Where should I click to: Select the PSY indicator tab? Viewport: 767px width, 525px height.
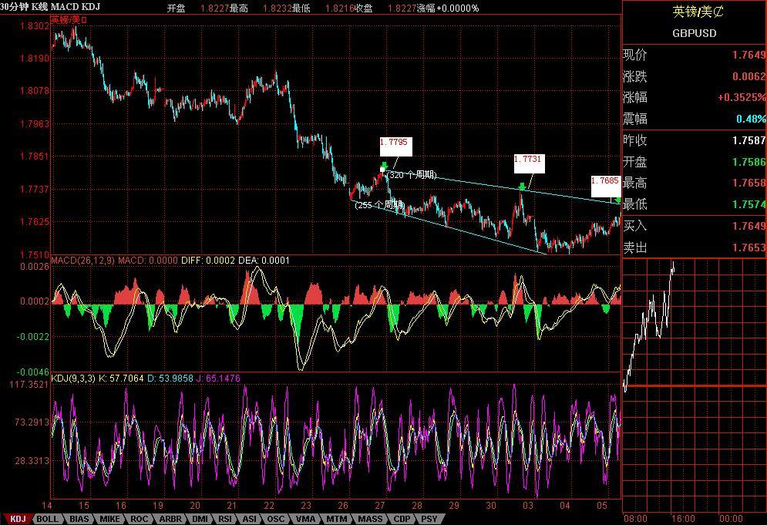[429, 519]
